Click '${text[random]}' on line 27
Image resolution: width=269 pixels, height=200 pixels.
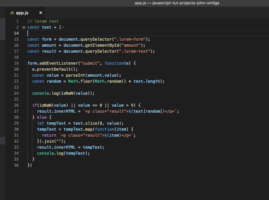pyautogui.click(x=146, y=111)
